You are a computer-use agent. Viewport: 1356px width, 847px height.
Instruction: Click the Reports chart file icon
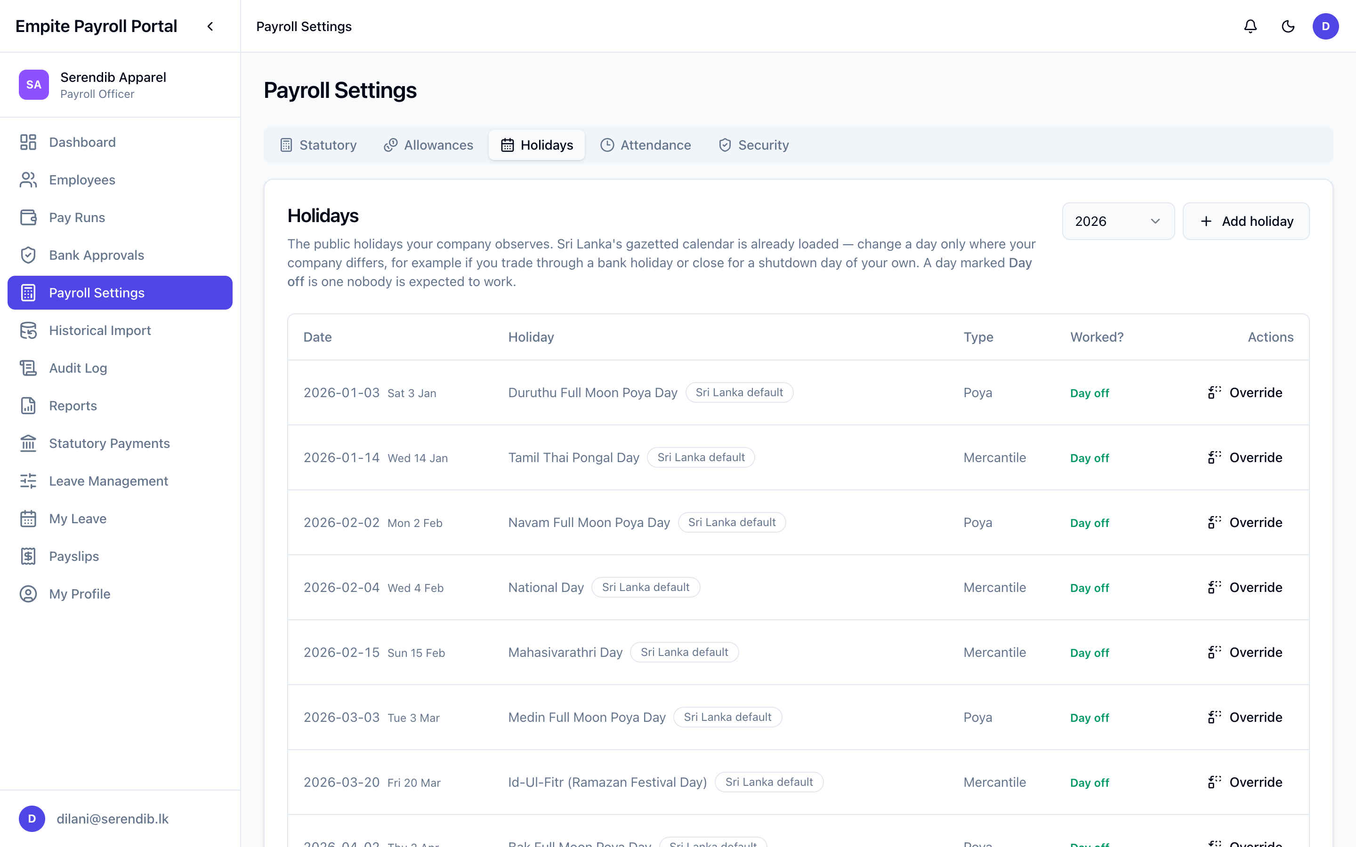28,406
